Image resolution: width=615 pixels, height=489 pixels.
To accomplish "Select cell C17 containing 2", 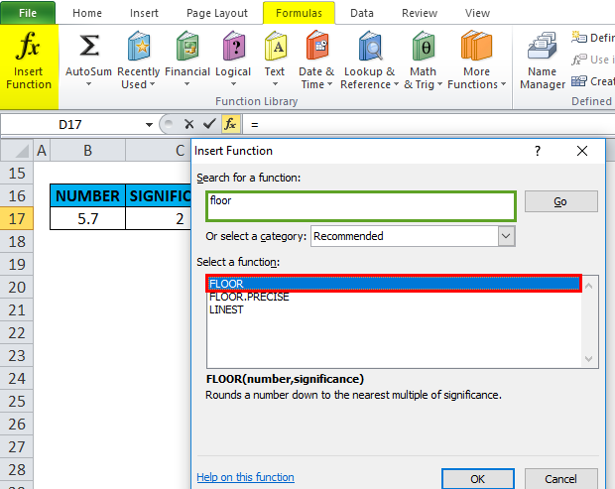I will 159,218.
